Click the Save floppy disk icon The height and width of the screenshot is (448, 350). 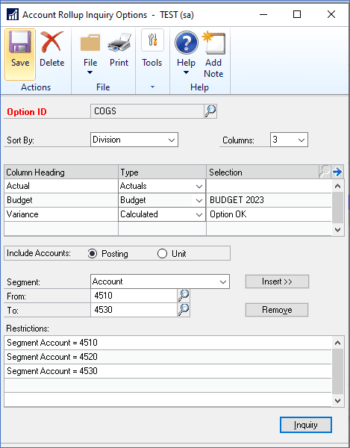click(20, 42)
